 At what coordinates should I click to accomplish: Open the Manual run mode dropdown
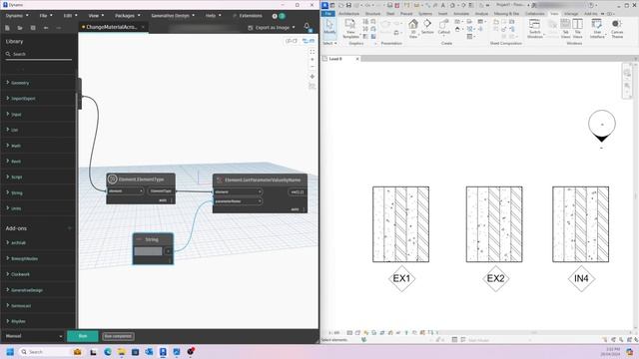tap(34, 336)
